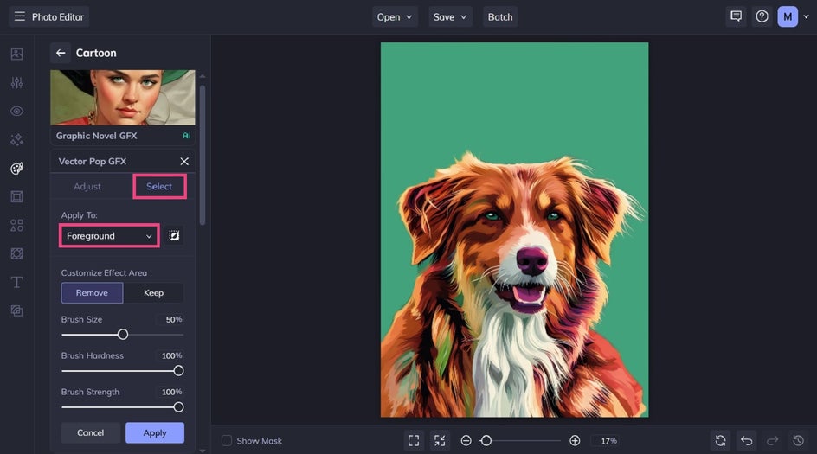Zoom in with the plus icon

575,441
